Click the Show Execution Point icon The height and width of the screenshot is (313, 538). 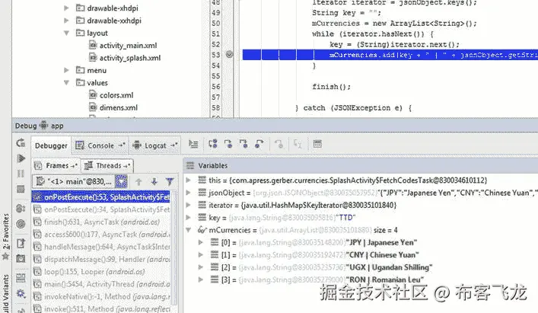[193, 144]
